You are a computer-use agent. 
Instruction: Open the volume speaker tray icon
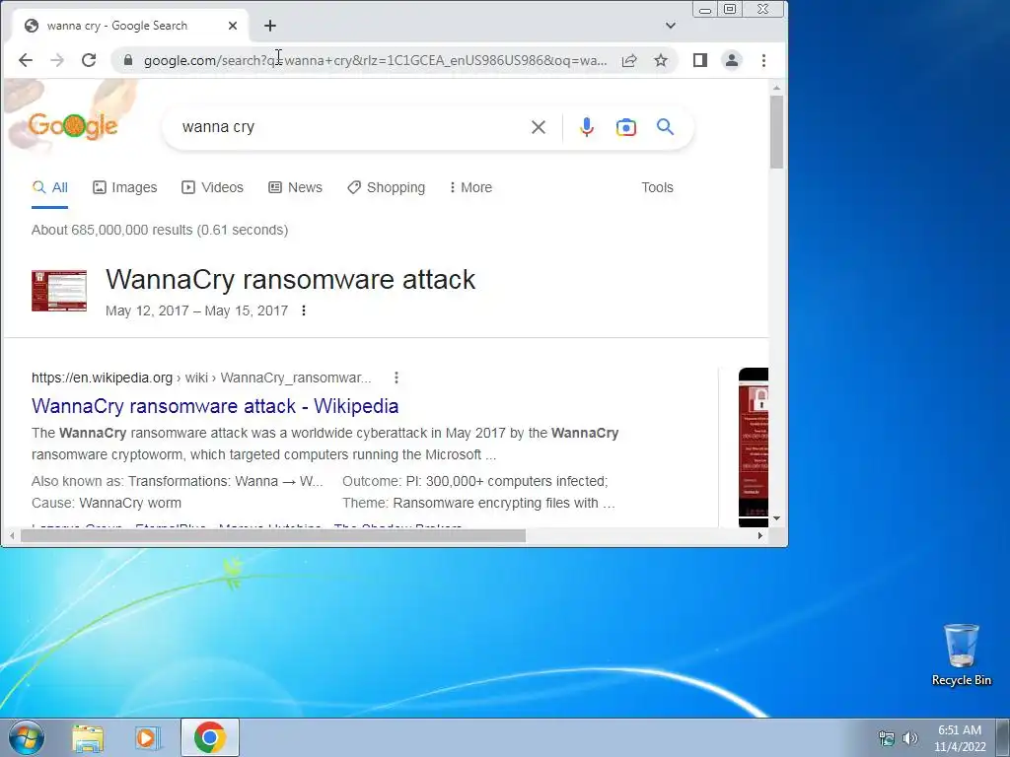coord(909,738)
